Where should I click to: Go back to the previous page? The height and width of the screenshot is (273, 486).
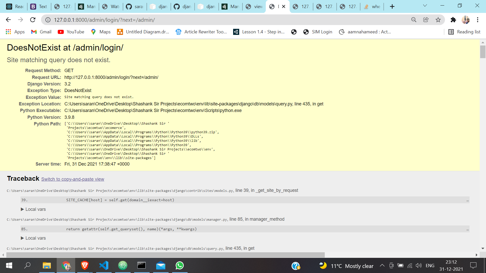8,20
